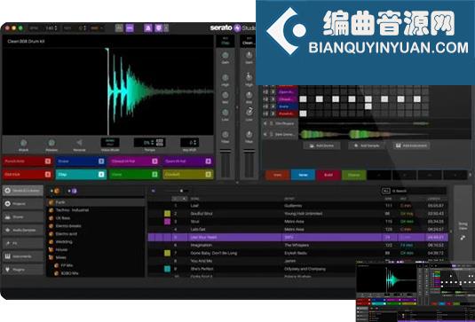Viewport: 475px width, 322px height.
Task: Select the Techno Industrial crate
Action: pos(96,210)
